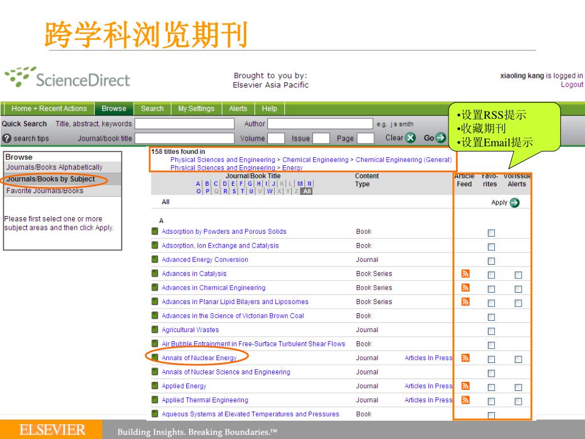Click the search tips question mark icon
The height and width of the screenshot is (439, 585).
(x=6, y=138)
